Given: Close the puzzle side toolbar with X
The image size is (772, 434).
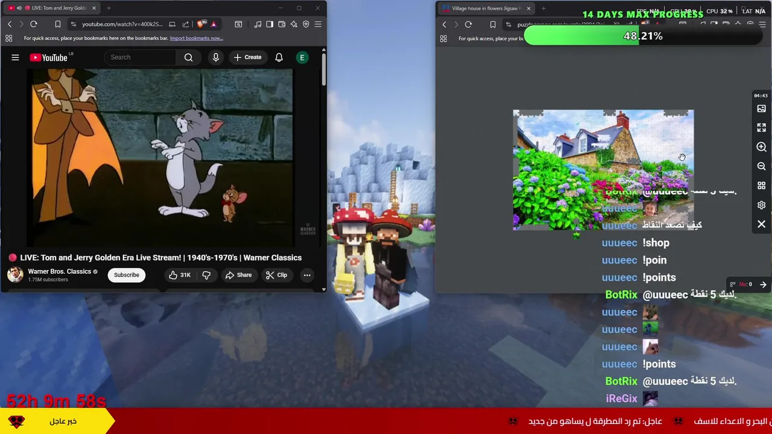Looking at the screenshot, I should click(x=761, y=224).
